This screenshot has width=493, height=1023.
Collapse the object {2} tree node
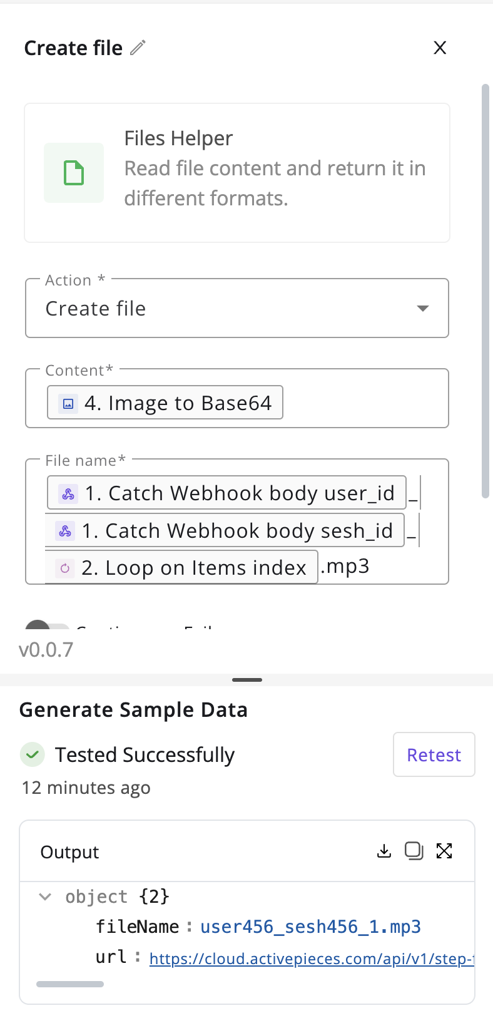tap(45, 897)
